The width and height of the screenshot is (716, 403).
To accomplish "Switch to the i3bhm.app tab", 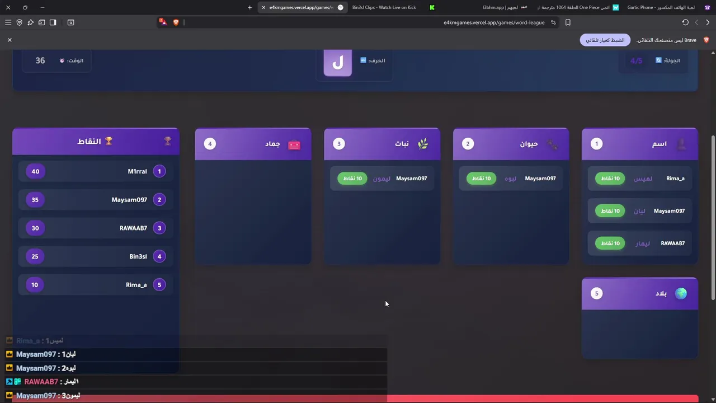I will point(506,7).
